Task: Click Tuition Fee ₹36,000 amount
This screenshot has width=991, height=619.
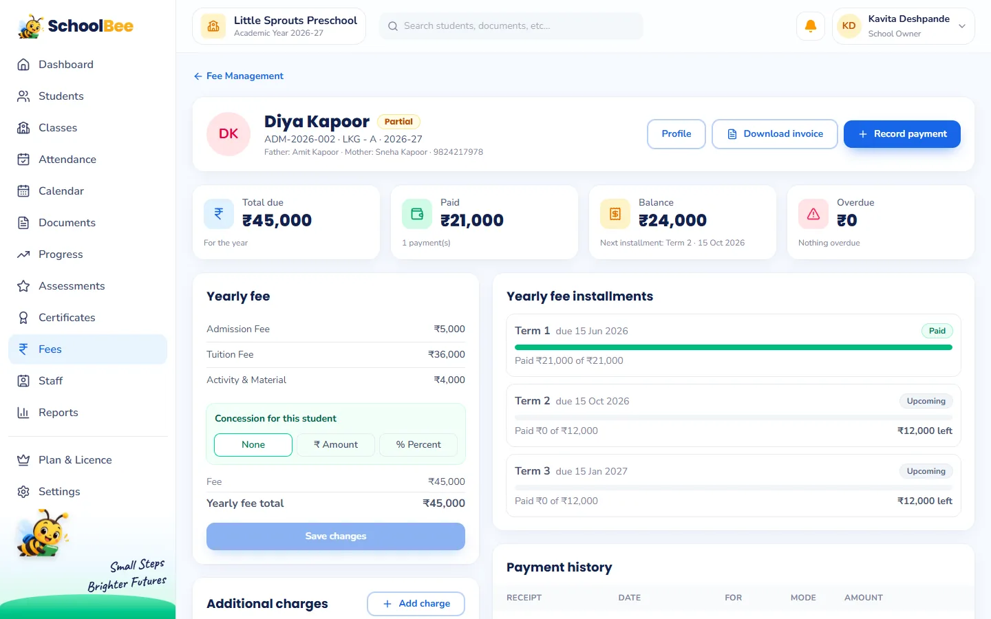Action: (x=447, y=354)
